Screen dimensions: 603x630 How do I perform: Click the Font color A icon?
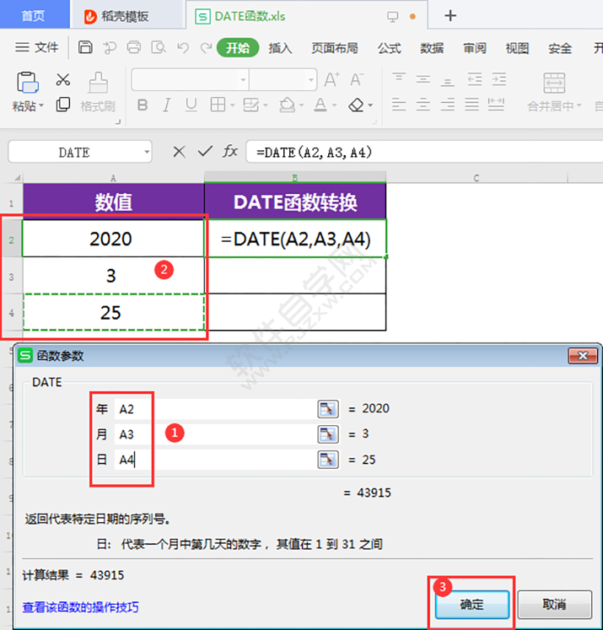320,105
